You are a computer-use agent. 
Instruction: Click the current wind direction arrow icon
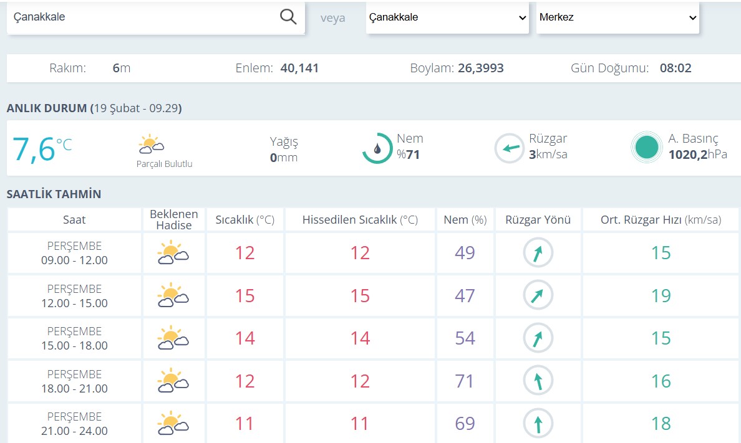coord(510,148)
